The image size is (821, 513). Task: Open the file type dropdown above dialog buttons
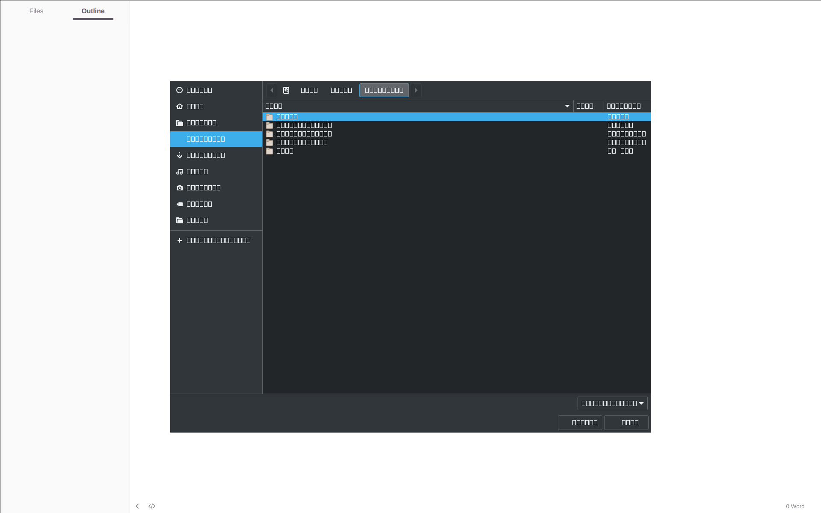click(612, 403)
